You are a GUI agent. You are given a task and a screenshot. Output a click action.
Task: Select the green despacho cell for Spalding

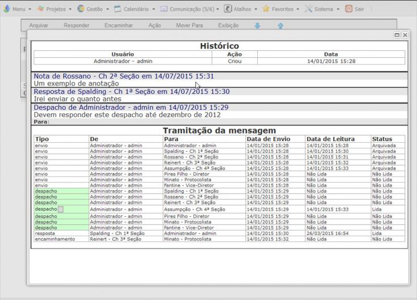pyautogui.click(x=61, y=191)
